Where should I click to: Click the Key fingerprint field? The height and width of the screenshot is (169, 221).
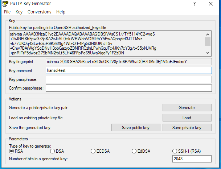[x=129, y=62]
